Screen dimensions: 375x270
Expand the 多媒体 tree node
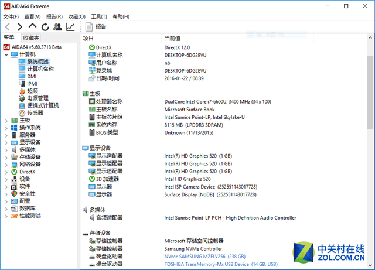click(x=6, y=151)
